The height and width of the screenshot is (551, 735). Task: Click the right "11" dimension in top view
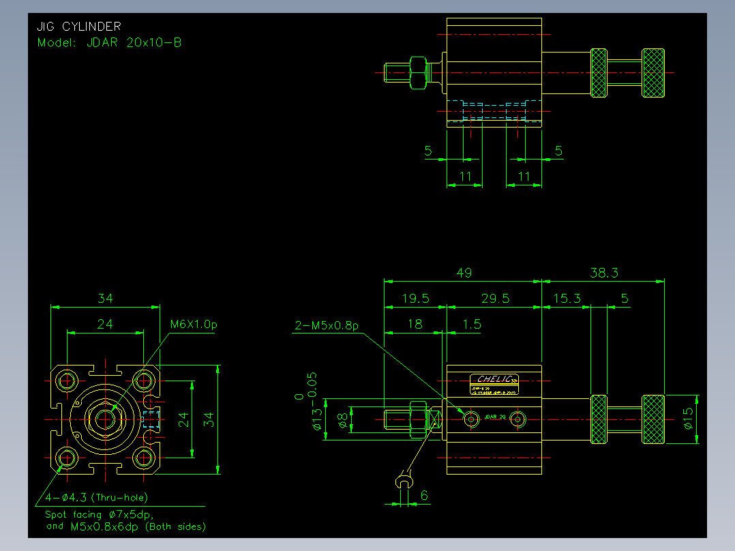tap(524, 177)
